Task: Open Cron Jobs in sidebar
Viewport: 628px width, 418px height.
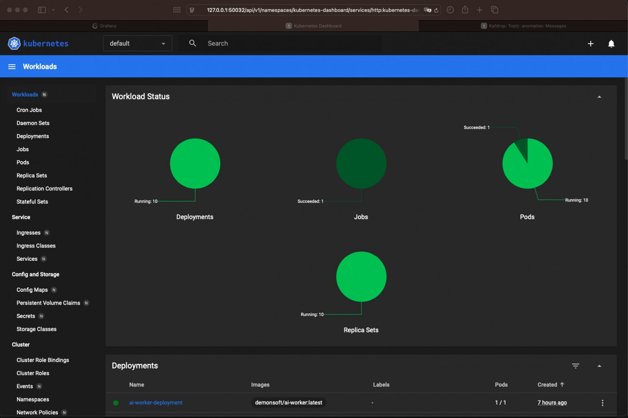Action: (x=29, y=110)
